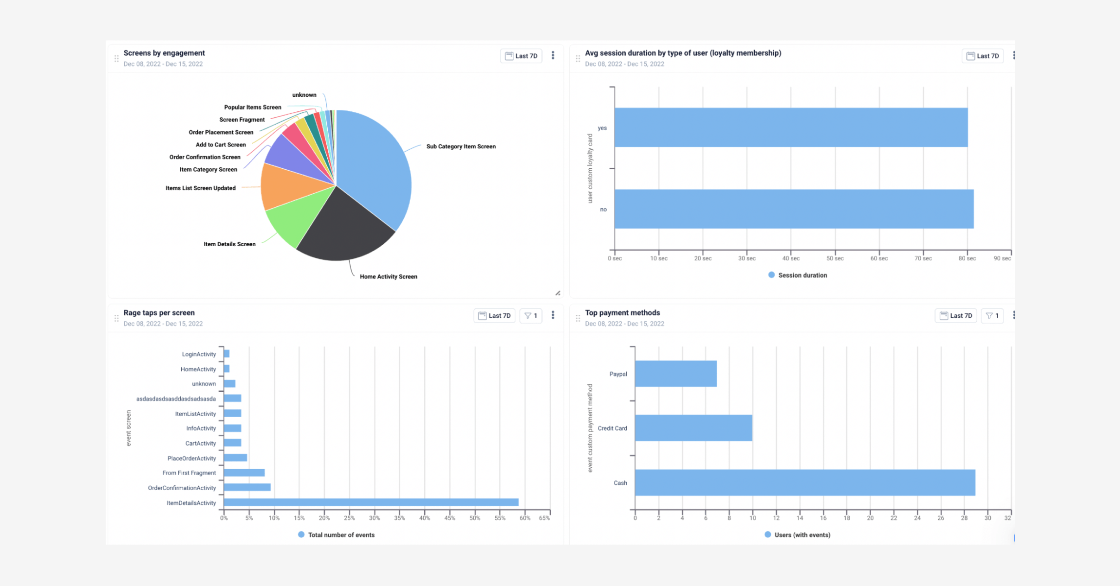The image size is (1120, 586).
Task: Open the help bubble at bottom right
Action: click(1015, 539)
